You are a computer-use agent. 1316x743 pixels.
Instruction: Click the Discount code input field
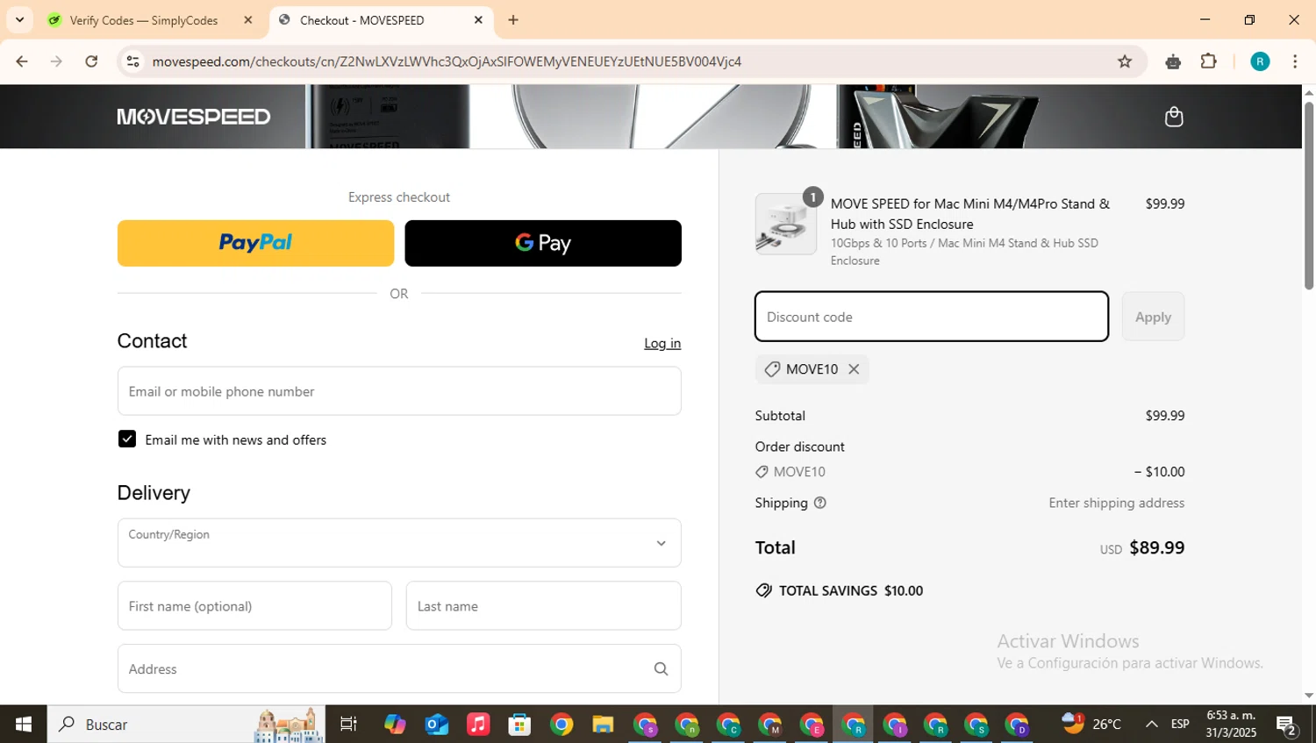[x=932, y=317]
